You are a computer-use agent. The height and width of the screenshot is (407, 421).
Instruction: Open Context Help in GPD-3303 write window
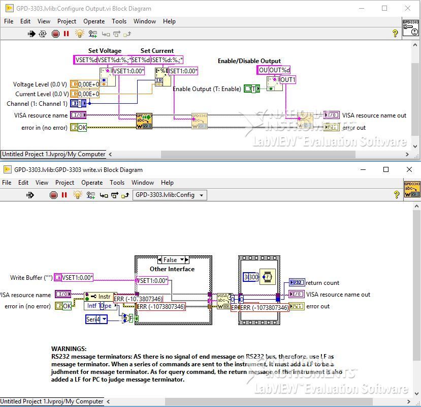(397, 194)
